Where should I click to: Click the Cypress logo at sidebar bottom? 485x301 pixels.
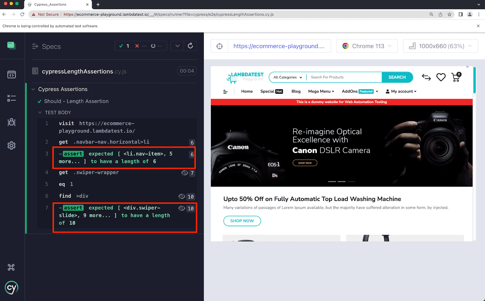12,288
